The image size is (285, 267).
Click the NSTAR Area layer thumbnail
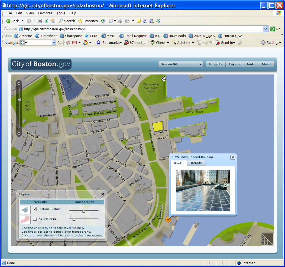coord(25,220)
